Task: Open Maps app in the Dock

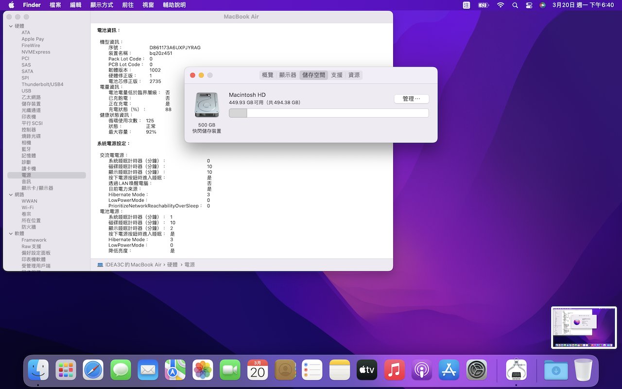Action: tap(175, 370)
